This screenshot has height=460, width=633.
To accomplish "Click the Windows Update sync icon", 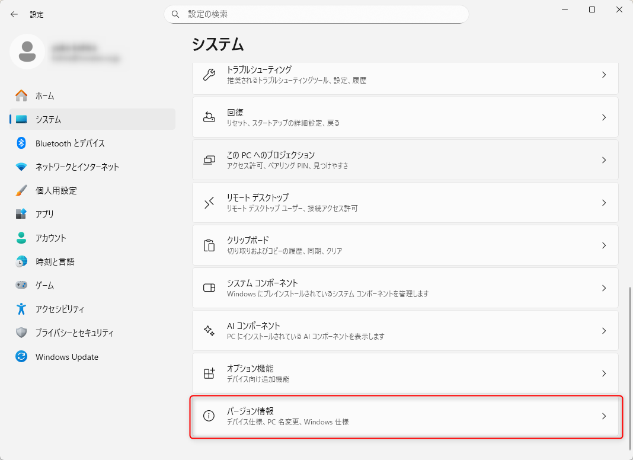I will pos(21,357).
